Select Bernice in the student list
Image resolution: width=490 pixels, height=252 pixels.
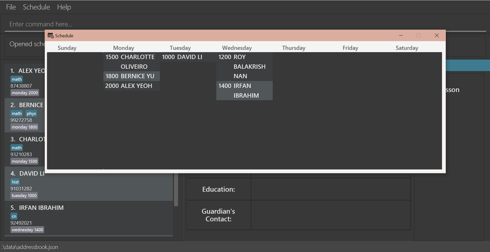(x=25, y=115)
